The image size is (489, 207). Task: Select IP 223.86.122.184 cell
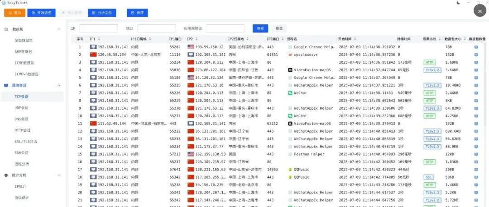click(210, 70)
